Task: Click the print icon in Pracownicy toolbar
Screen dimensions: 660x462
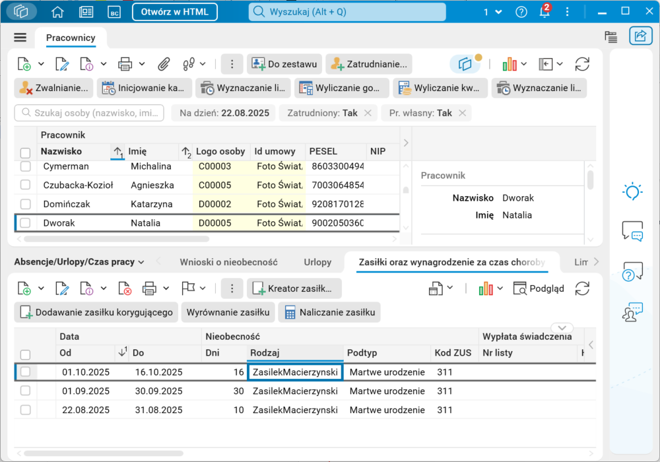Action: click(x=125, y=65)
